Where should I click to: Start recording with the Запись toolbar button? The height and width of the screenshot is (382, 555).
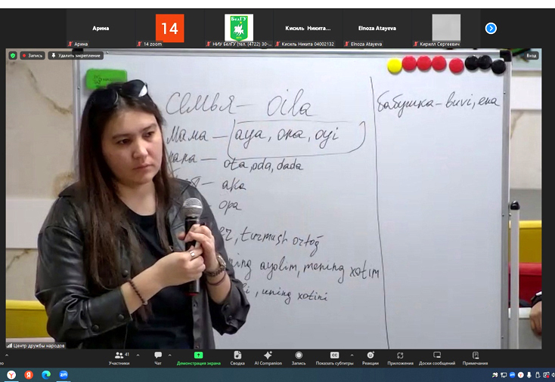coord(299,356)
